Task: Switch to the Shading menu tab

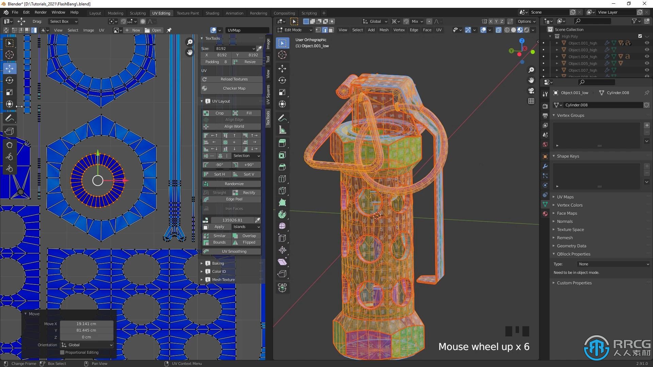Action: (212, 13)
